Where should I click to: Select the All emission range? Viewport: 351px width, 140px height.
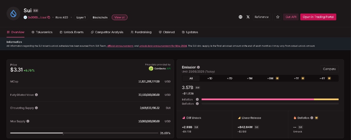click(191, 78)
